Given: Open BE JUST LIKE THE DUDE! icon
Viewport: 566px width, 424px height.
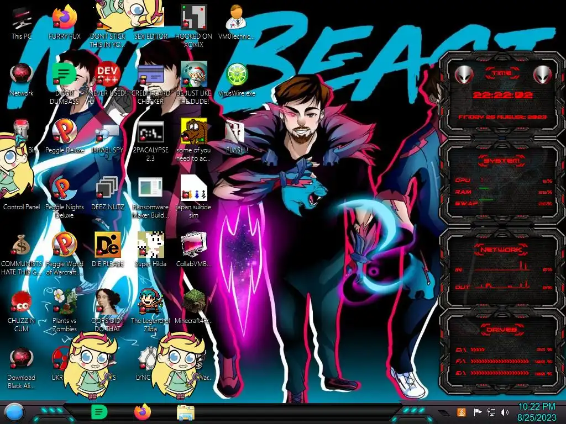Looking at the screenshot, I should coord(193,74).
